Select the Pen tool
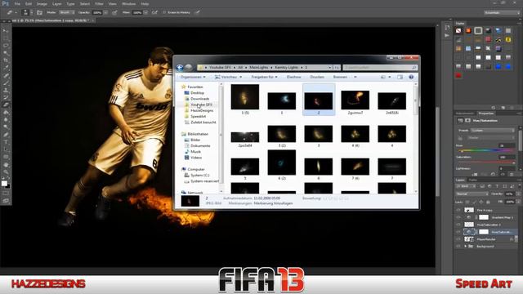Viewport: 523px width, 294px height. 6,135
